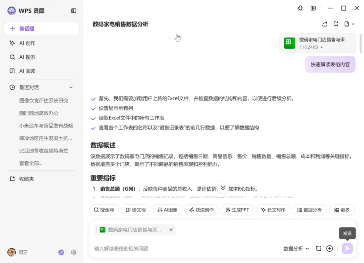Open conversation 比亚迪营收首超特斯拉
The image size is (364, 263).
[x=44, y=151]
